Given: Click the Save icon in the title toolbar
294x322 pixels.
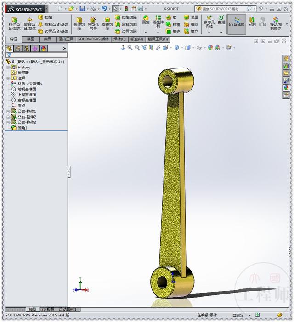Looking at the screenshot, I should click(82, 9).
